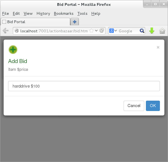Expand the URL history dropdown arrow
This screenshot has width=168, height=162.
97,31
